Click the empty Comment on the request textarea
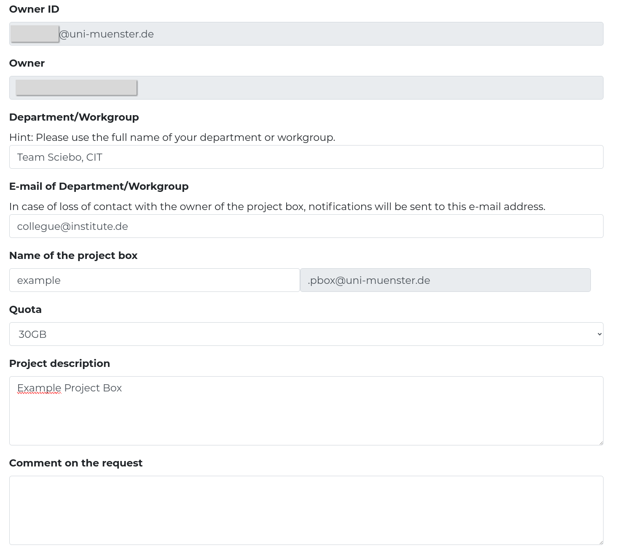Screen dimensions: 617x550 (306, 510)
